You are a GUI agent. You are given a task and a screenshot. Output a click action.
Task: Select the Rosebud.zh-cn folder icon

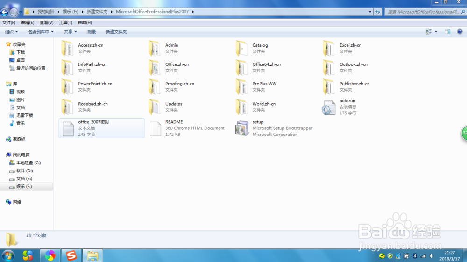click(67, 107)
